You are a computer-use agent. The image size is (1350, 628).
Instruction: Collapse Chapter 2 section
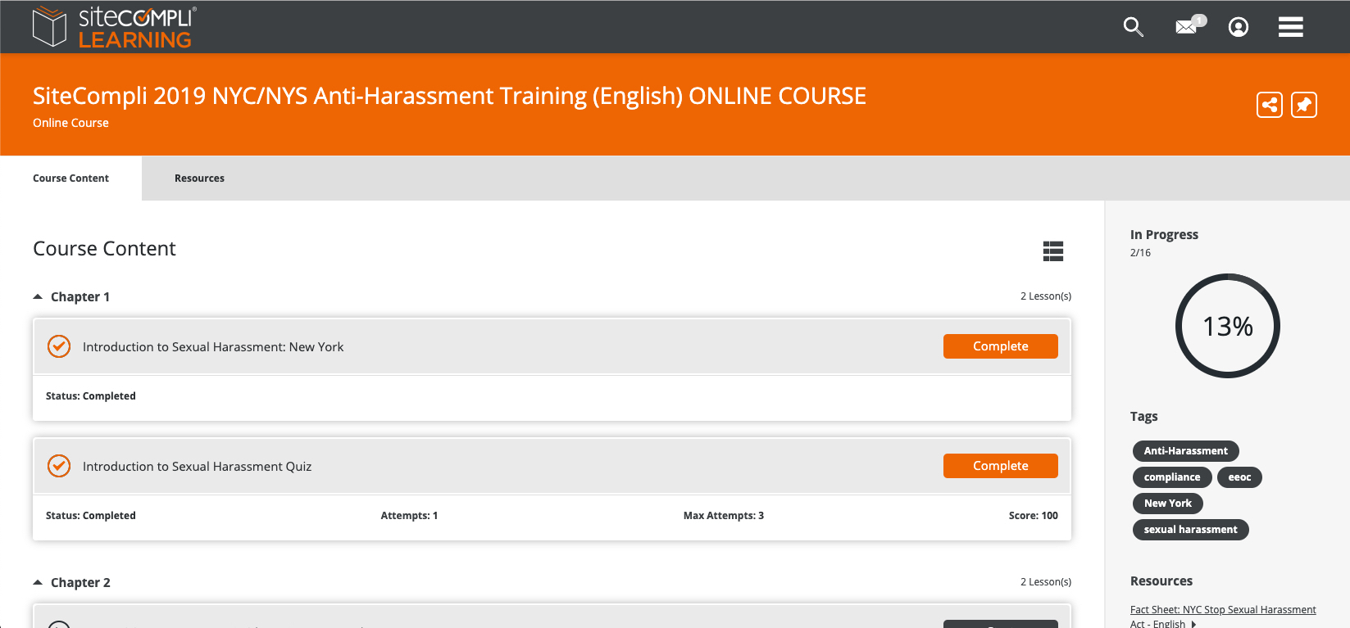pos(38,582)
